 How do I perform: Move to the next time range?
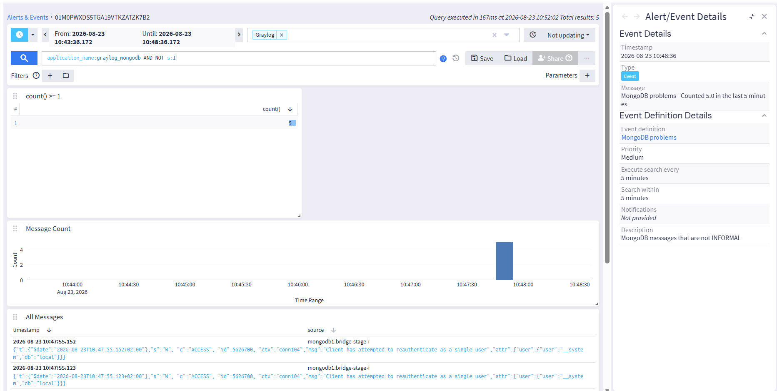point(239,35)
